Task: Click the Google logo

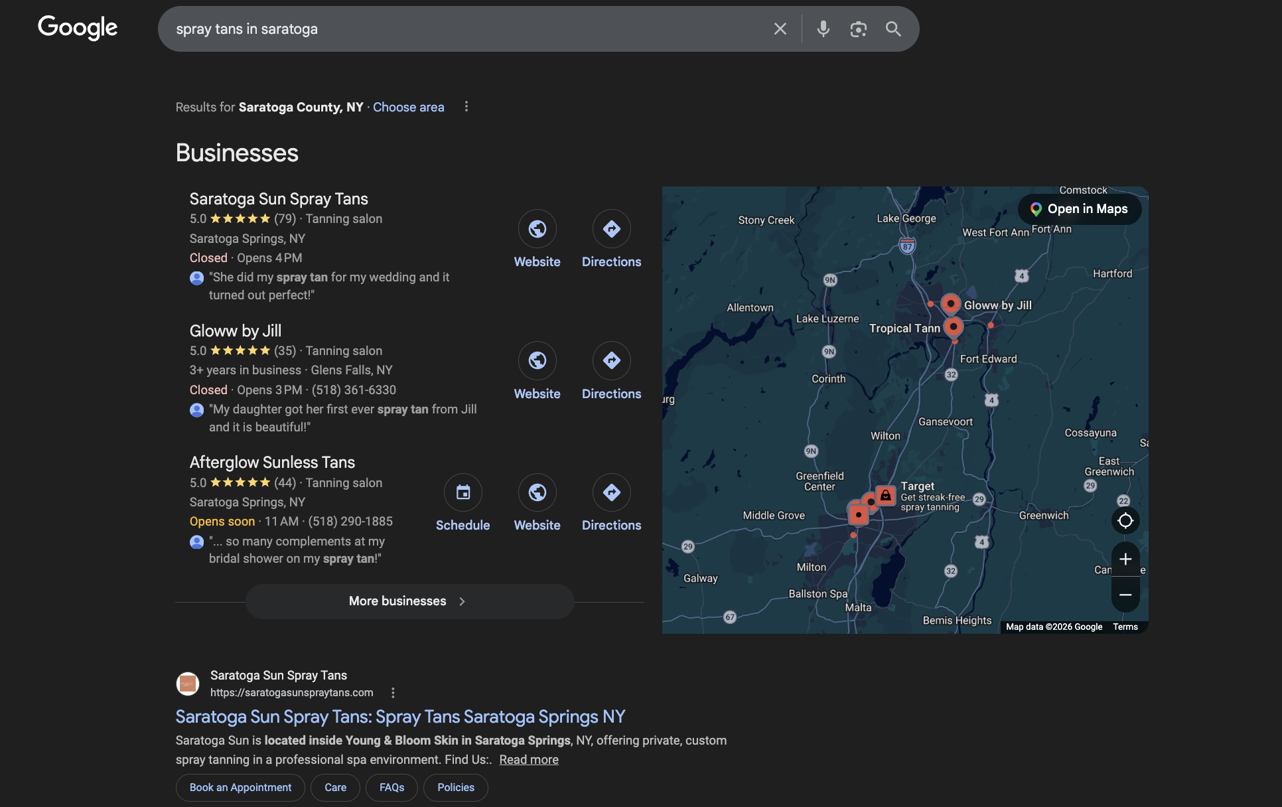Action: (78, 28)
